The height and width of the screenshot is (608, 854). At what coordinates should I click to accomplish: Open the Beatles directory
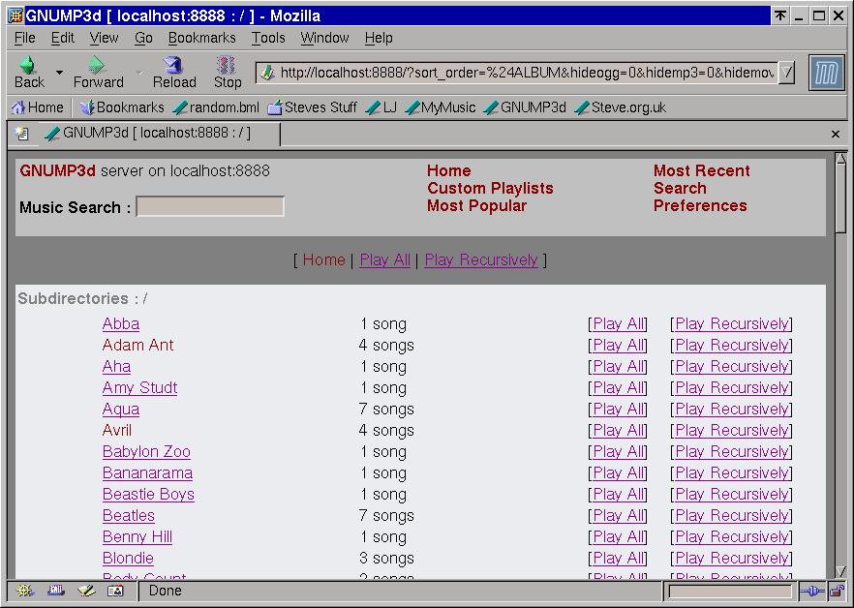tap(129, 515)
